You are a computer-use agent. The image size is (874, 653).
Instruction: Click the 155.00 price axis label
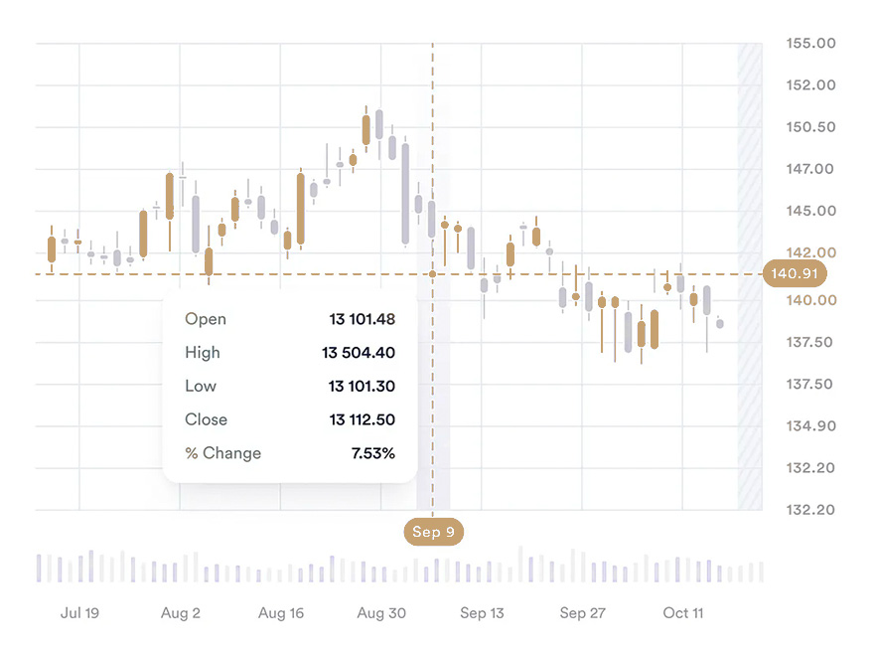810,43
